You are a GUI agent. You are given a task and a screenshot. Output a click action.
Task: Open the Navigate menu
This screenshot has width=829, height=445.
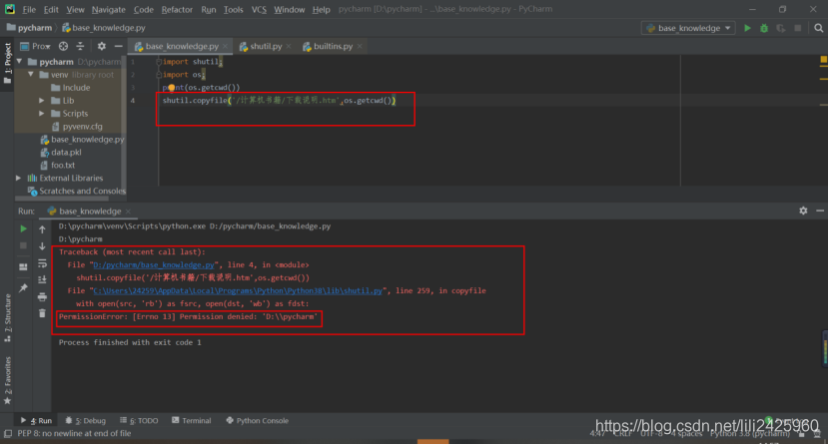(109, 10)
